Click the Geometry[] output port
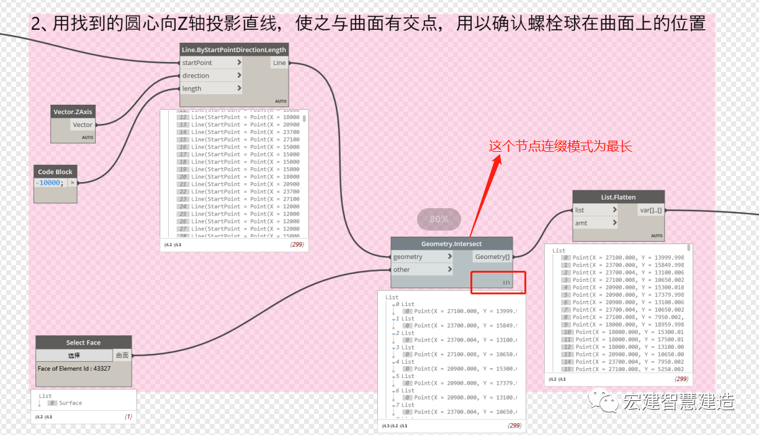The width and height of the screenshot is (759, 435). point(492,257)
